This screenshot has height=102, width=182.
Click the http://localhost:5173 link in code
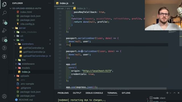[97, 71]
